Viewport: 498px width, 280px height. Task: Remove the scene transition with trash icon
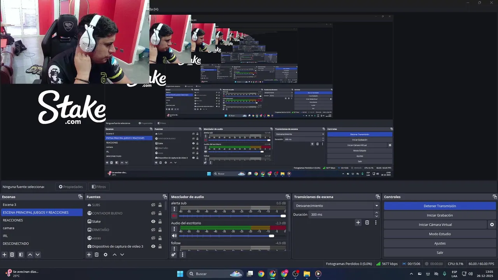367,222
